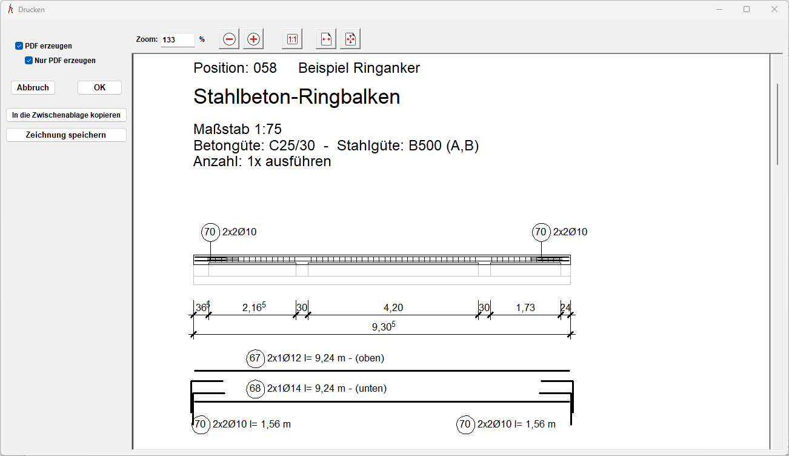
Task: Set preview to 1:1 scale
Action: [x=292, y=39]
